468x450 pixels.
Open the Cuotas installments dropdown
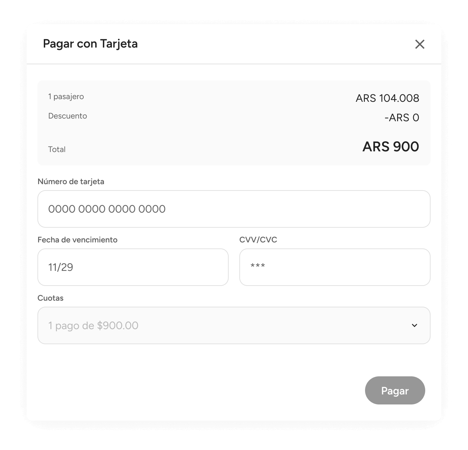pyautogui.click(x=234, y=325)
